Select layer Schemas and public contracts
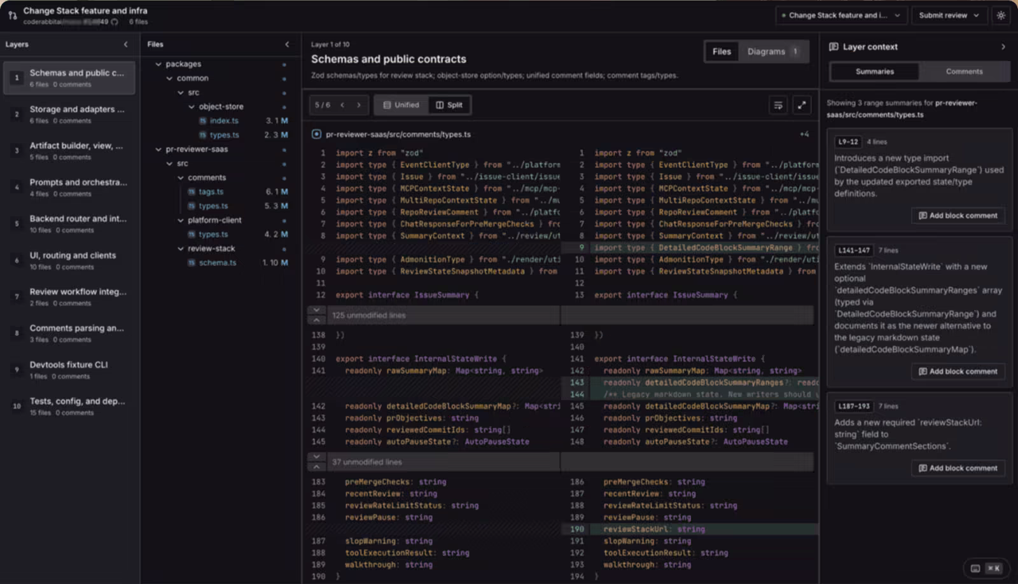 pyautogui.click(x=69, y=78)
